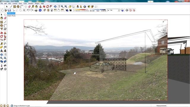
Task: Switch to Iso standard view
Action: (x=45, y=10)
